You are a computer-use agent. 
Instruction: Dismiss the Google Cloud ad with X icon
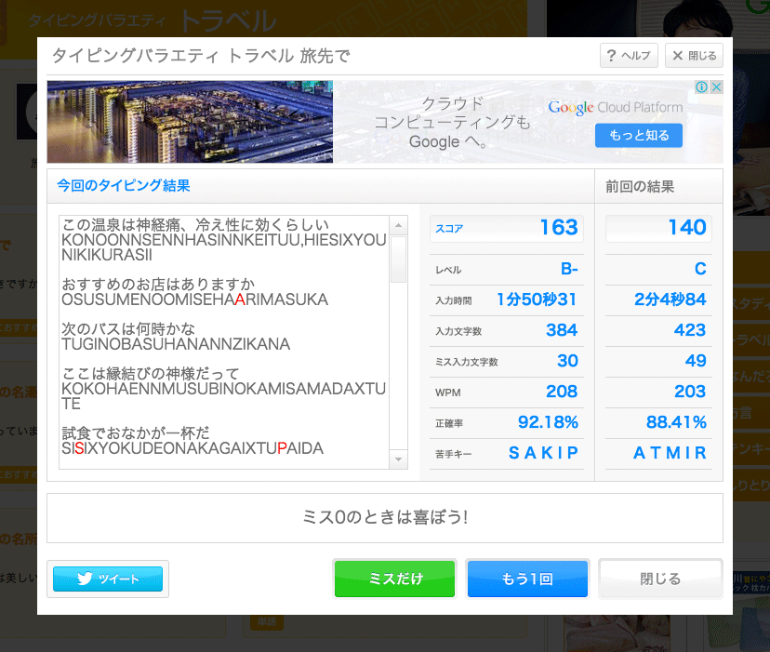tap(716, 87)
